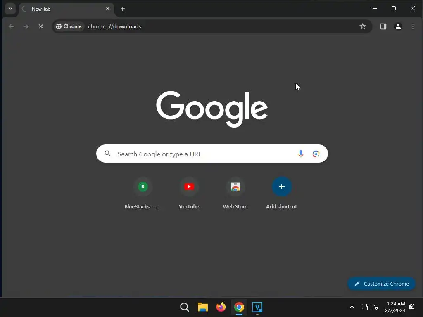This screenshot has width=423, height=317.
Task: Click the Chrome taskbar icon
Action: pos(239,307)
